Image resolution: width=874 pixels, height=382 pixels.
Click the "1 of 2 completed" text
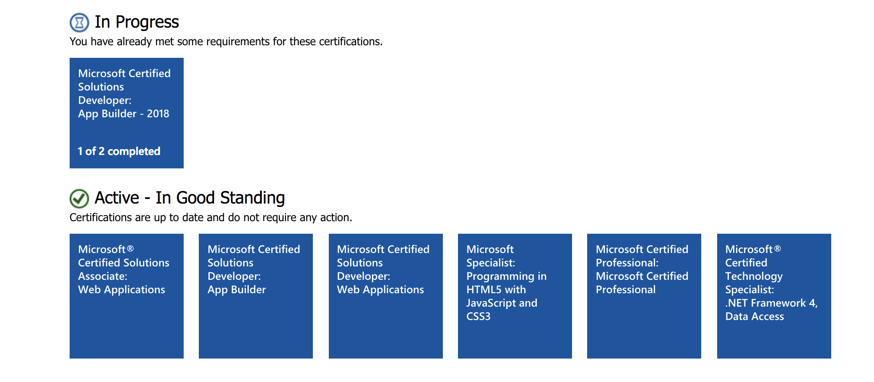119,151
